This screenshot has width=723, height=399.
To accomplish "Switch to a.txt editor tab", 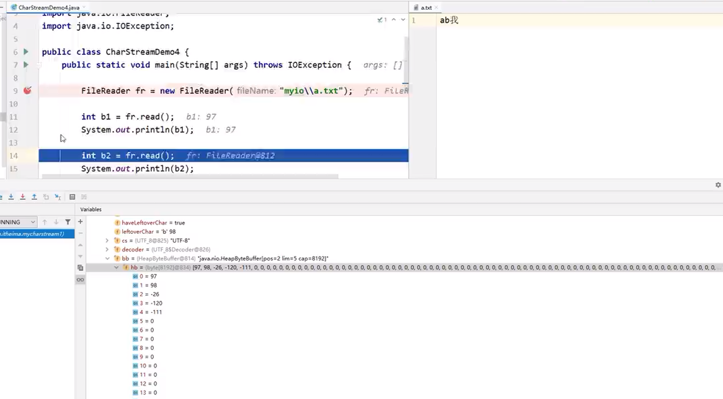I will point(426,8).
